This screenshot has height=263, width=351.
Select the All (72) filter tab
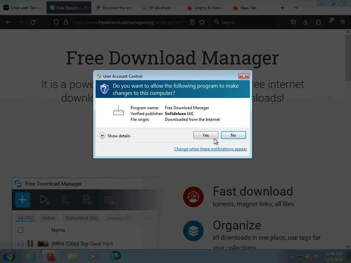click(25, 218)
